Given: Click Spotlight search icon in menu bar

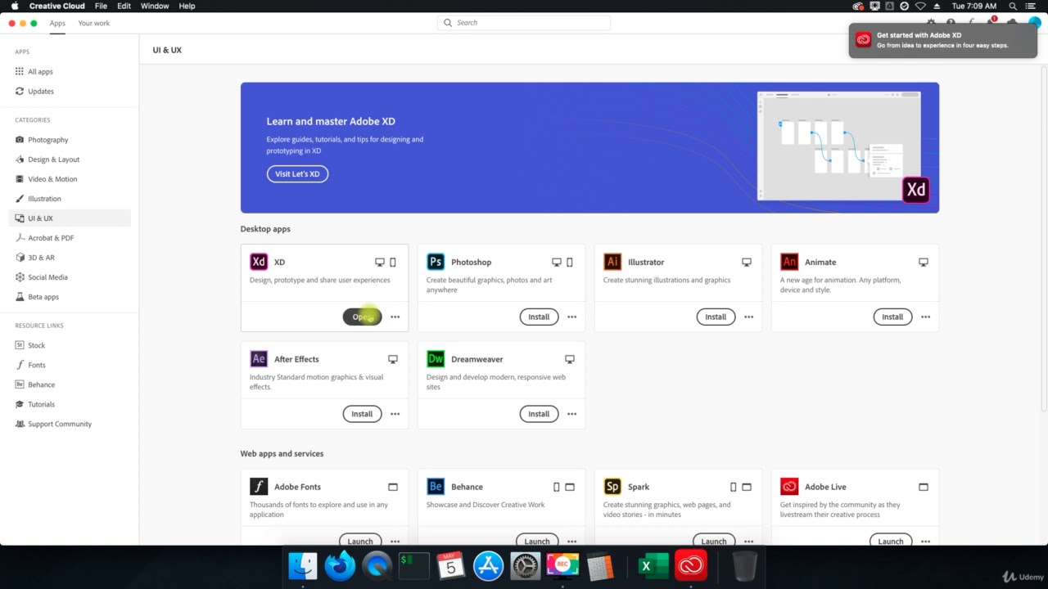Looking at the screenshot, I should click(x=1013, y=6).
